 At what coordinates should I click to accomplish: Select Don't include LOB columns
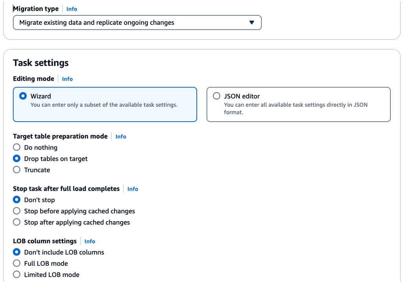coord(17,252)
